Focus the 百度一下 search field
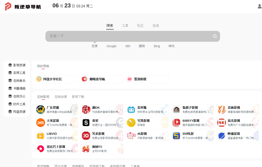Screen dimensions: 262x167 pos(133,36)
